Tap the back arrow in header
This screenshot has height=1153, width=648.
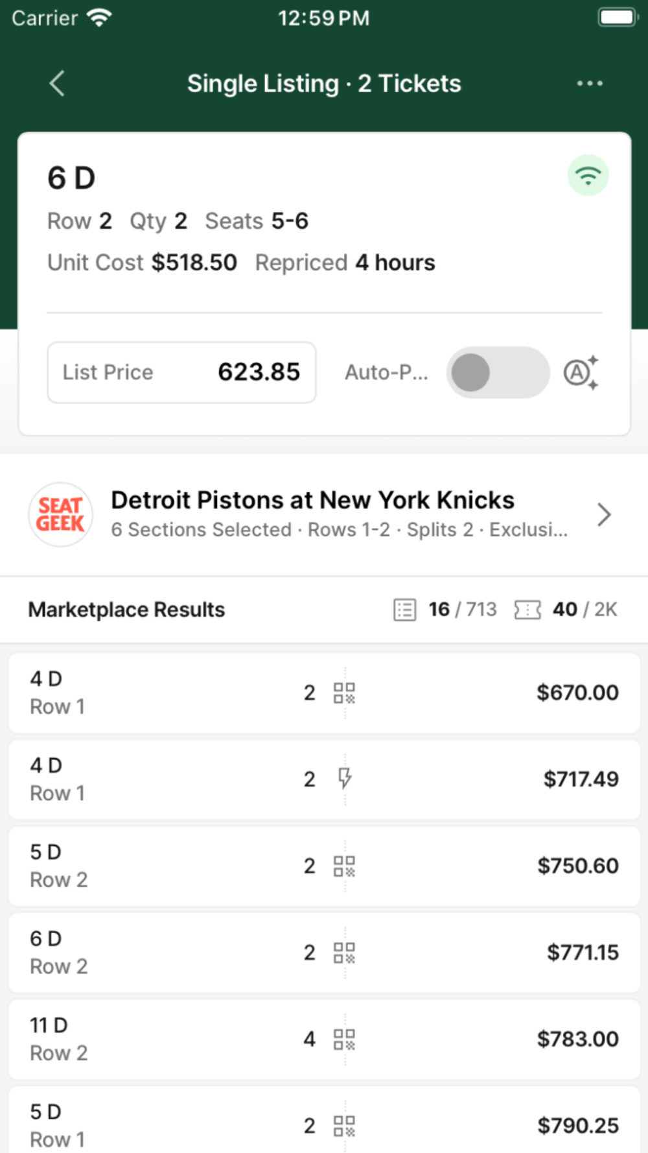57,84
